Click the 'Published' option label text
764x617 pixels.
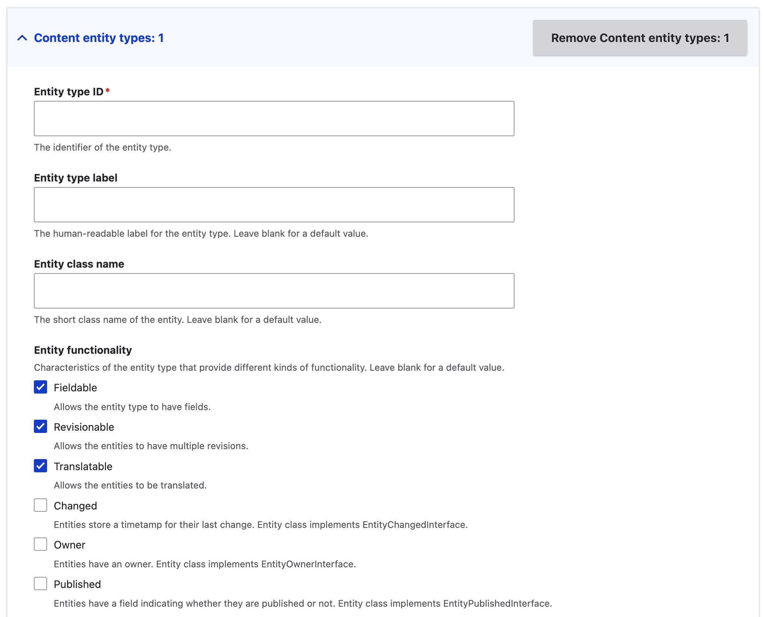coord(77,584)
